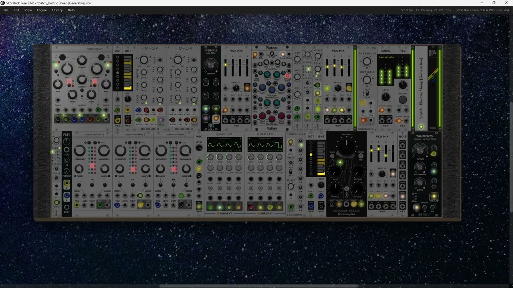Click the TANGENTS DRIVE knob
The width and height of the screenshot is (513, 288).
click(420, 183)
